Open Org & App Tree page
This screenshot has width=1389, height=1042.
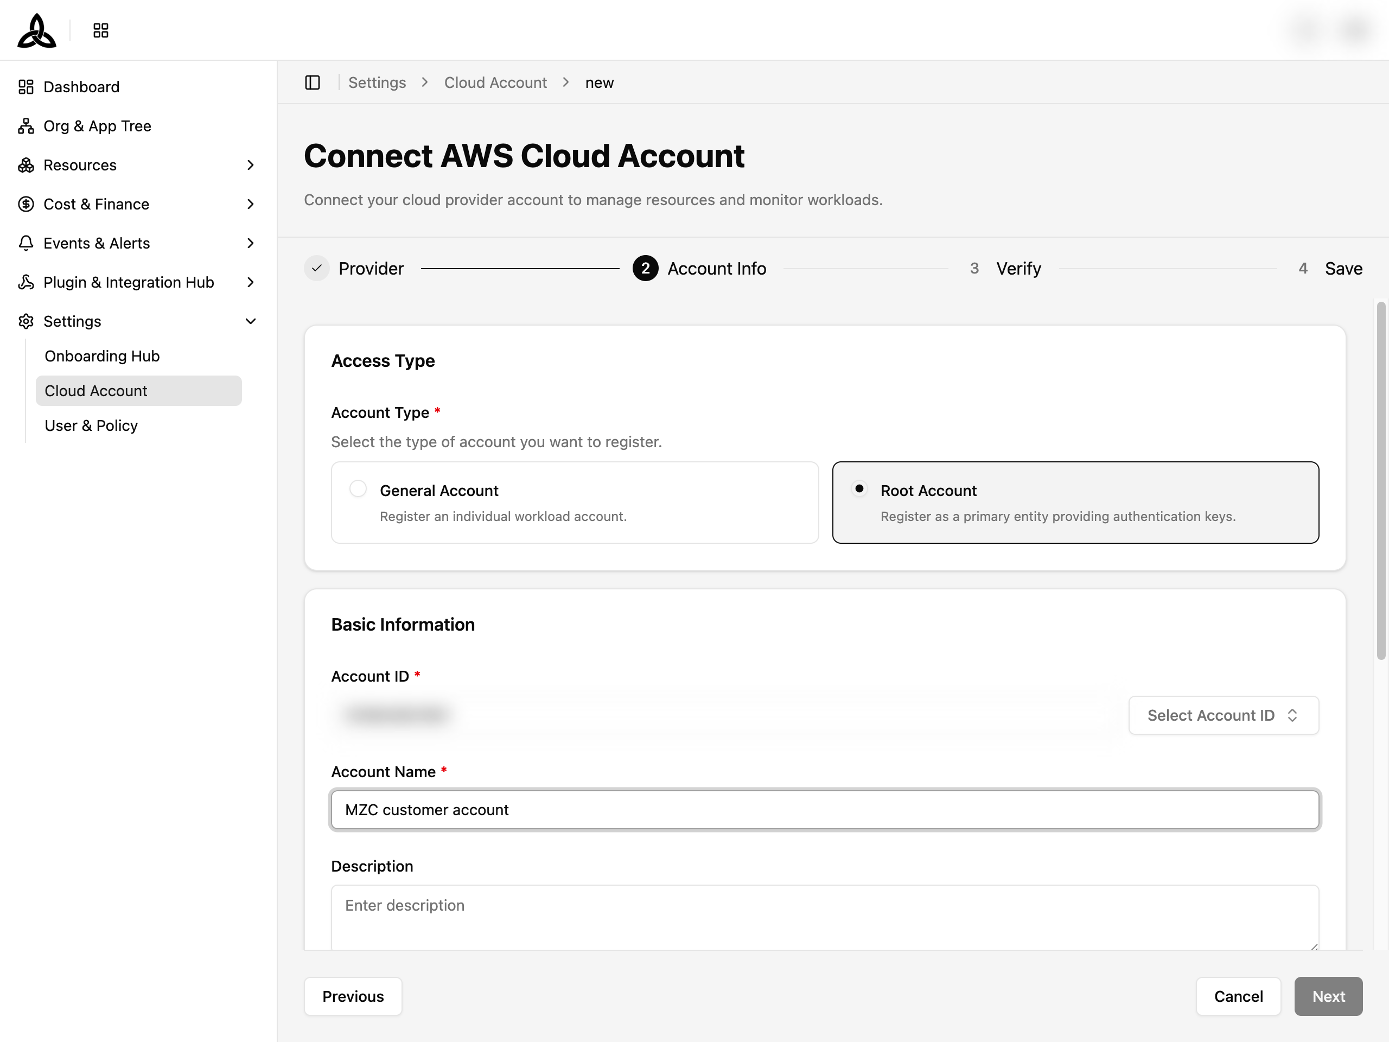coord(97,125)
